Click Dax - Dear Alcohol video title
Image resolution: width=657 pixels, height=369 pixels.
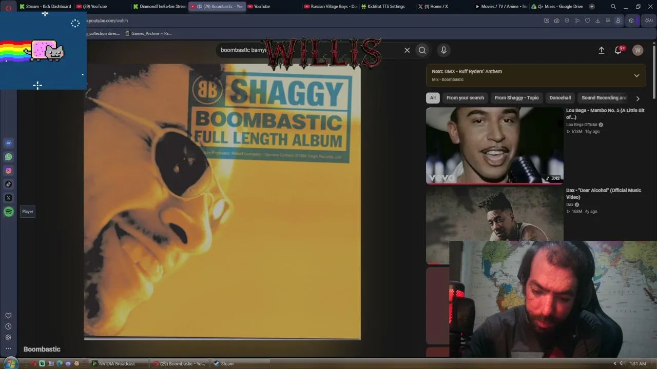(x=604, y=194)
